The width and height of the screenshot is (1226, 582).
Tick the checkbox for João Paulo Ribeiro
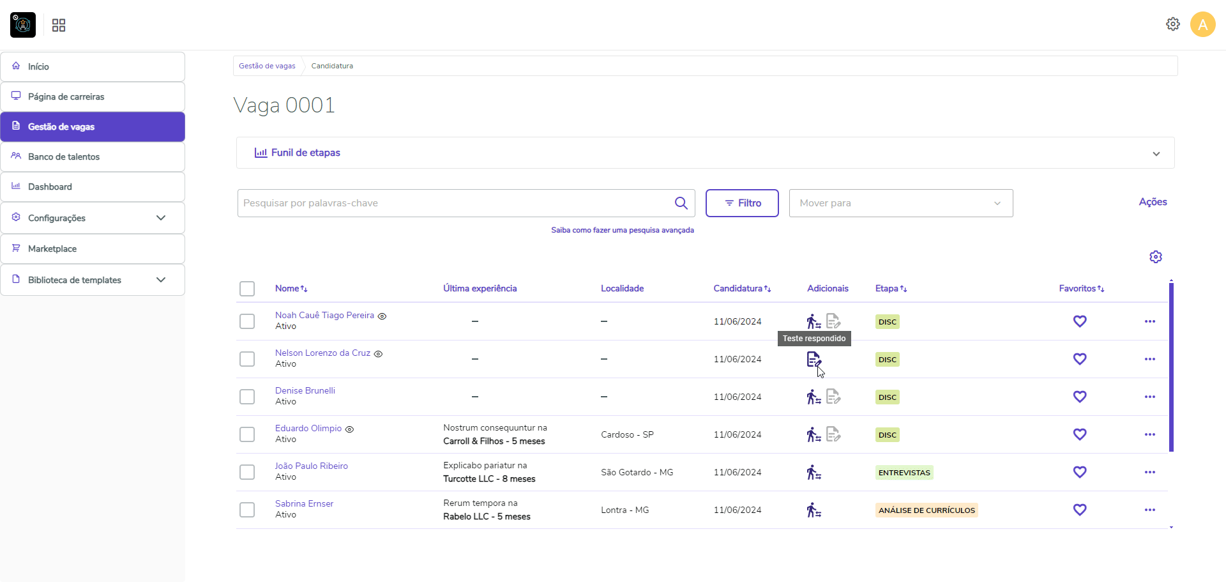[x=247, y=472]
